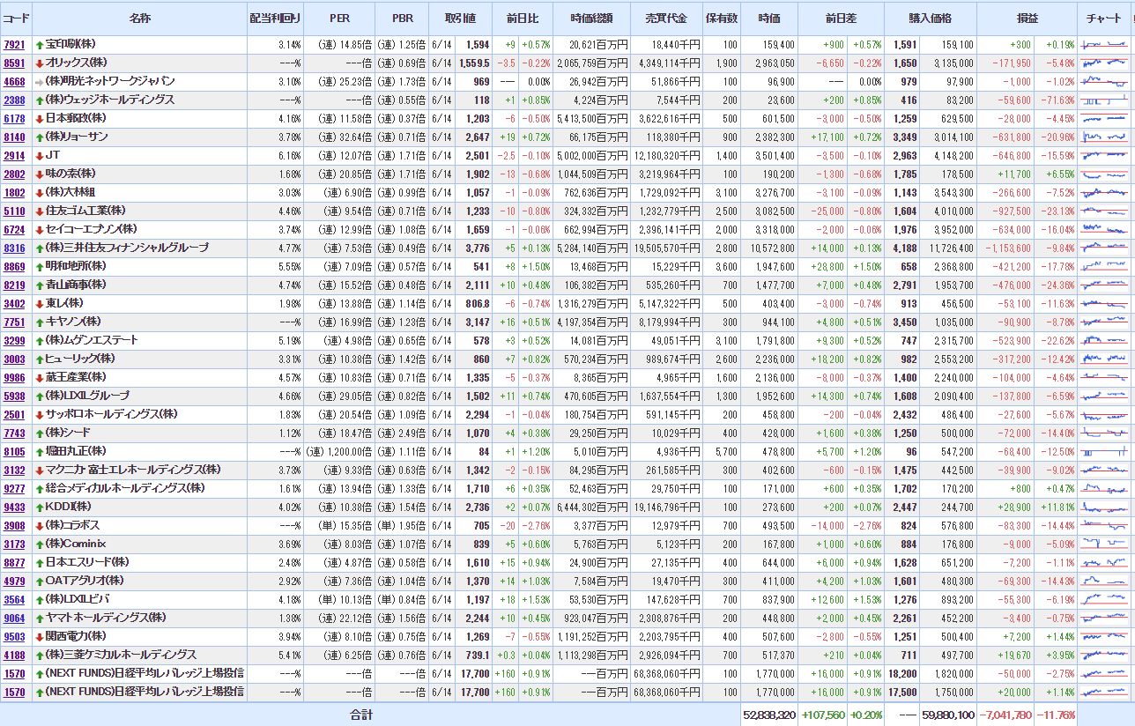Image resolution: width=1135 pixels, height=726 pixels.
Task: Open the mini chart in the KDDI row
Action: [x=1104, y=507]
